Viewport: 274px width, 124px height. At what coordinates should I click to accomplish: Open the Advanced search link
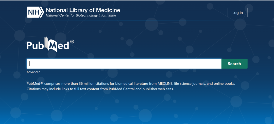pyautogui.click(x=33, y=72)
